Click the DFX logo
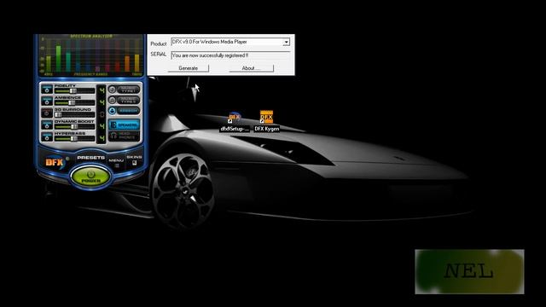Image resolution: width=546 pixels, height=307 pixels. pos(55,162)
